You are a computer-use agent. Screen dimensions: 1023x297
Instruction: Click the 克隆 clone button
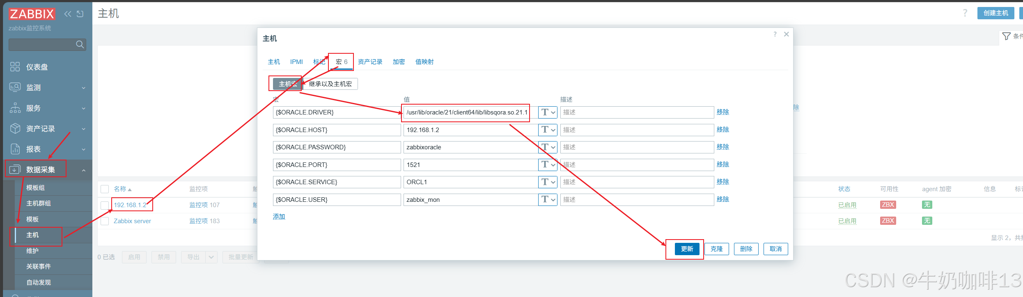[717, 249]
